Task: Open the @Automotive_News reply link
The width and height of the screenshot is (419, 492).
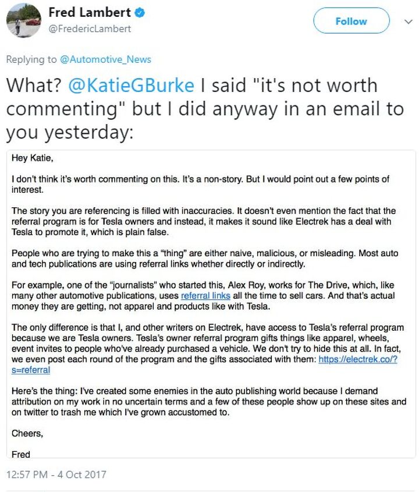Action: click(x=105, y=59)
